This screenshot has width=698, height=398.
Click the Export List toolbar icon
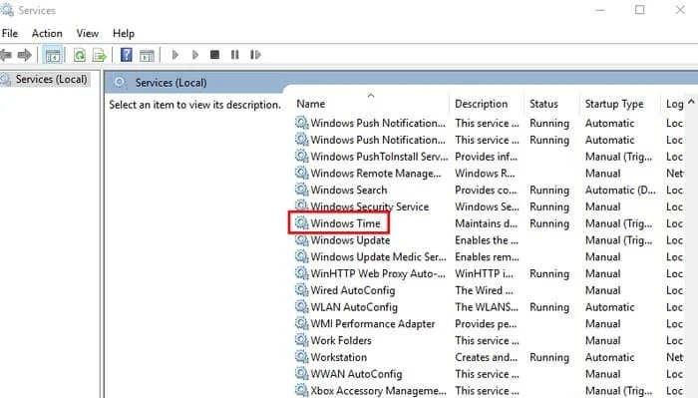coord(100,55)
